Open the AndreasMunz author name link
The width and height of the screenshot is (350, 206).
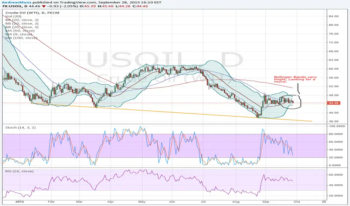[x=17, y=3]
